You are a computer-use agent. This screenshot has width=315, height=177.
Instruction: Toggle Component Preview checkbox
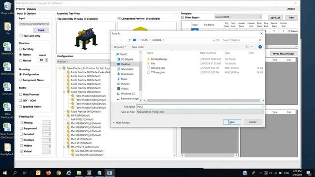pos(119,19)
